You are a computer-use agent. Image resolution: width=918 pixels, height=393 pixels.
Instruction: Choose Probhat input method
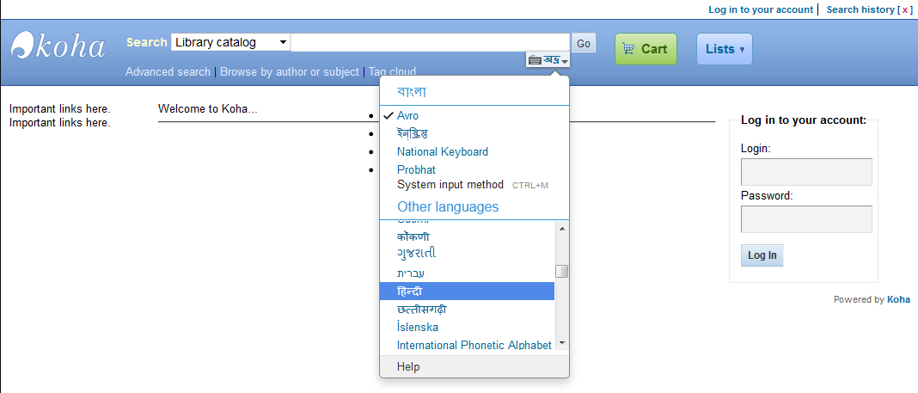coord(416,169)
